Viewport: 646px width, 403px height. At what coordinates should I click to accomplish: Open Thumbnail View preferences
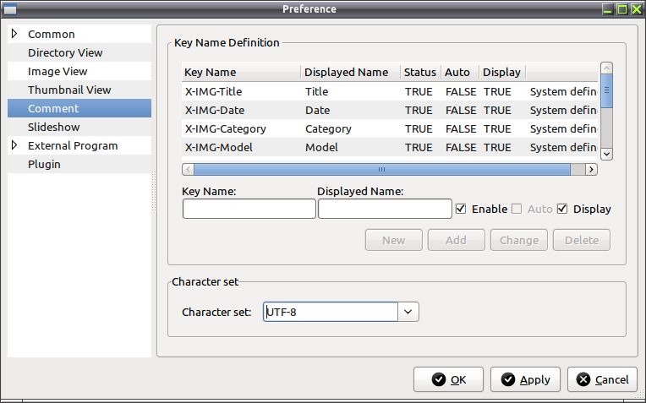click(x=69, y=90)
